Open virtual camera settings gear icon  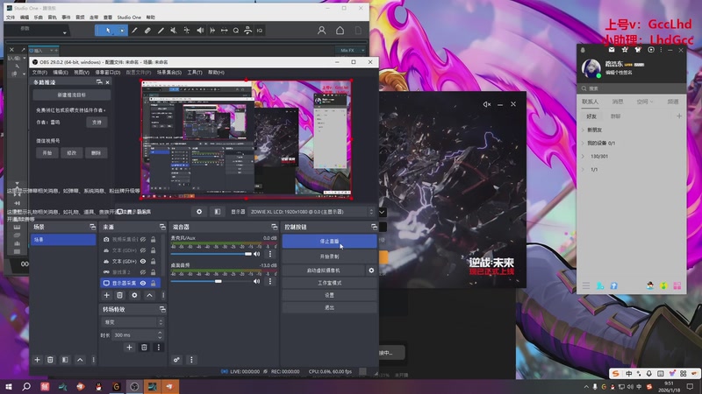(371, 271)
